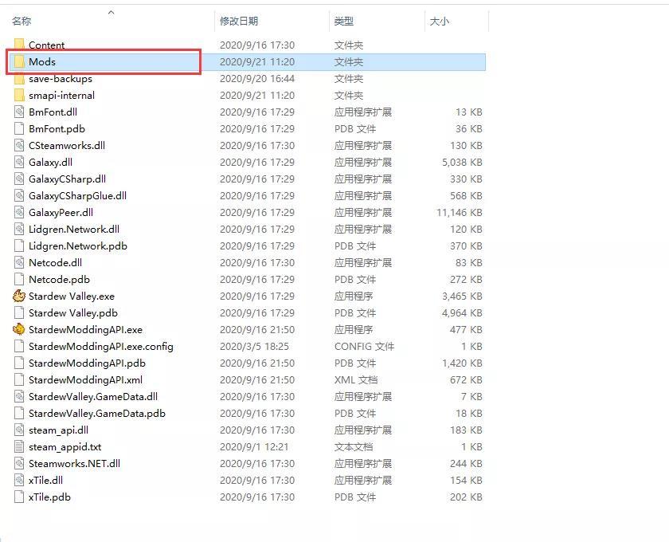
Task: Click the Stardew Valley.exe chicken icon
Action: (x=19, y=296)
